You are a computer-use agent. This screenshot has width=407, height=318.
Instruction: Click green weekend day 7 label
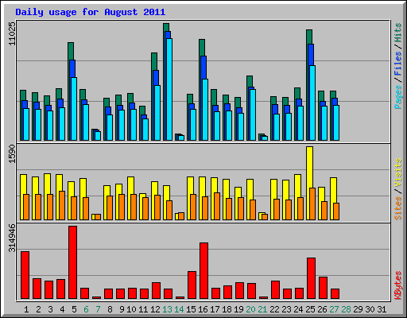tap(98, 309)
